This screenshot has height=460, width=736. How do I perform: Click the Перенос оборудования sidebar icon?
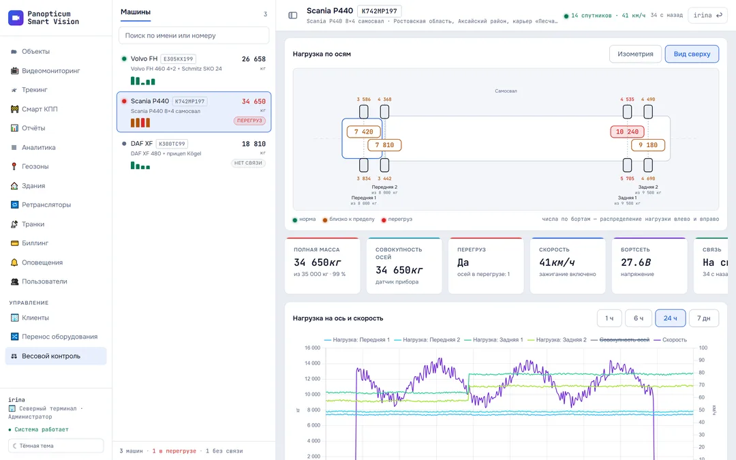14,337
